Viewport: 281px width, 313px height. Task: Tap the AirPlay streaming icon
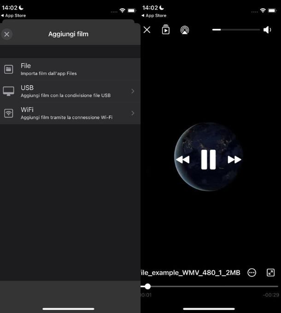pyautogui.click(x=185, y=30)
